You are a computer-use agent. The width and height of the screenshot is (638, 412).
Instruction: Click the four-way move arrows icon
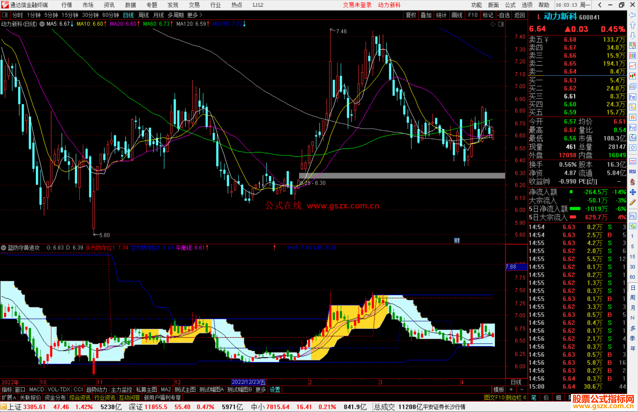pos(632,192)
